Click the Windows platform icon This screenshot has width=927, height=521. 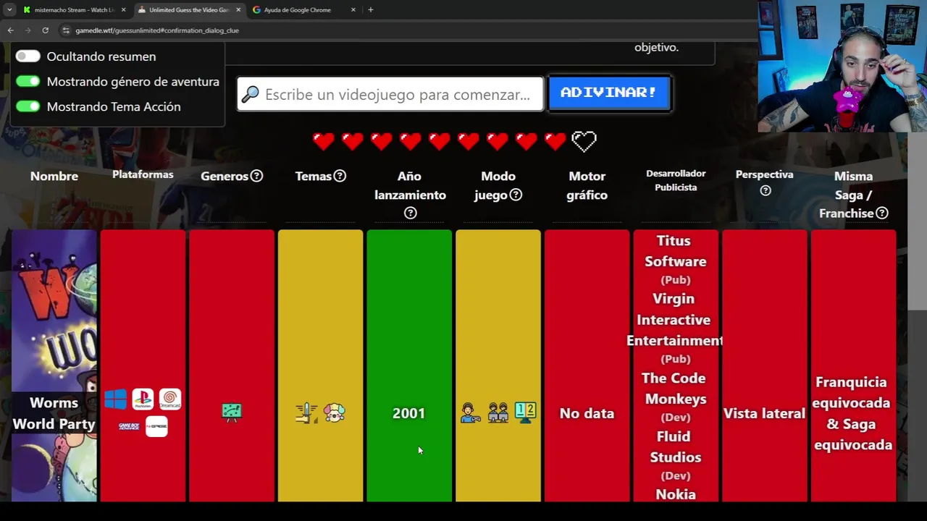pos(115,399)
